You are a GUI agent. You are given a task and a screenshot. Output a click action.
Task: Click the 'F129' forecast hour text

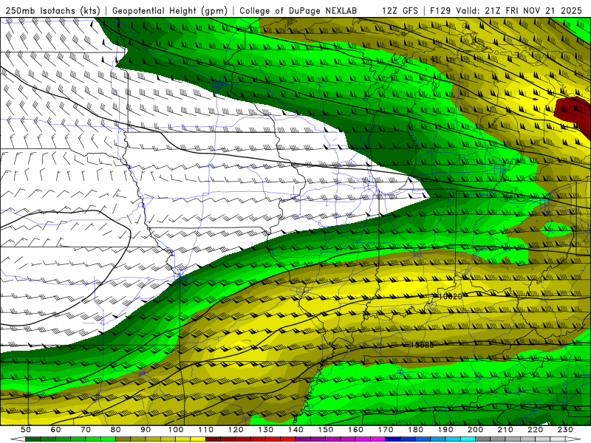[440, 11]
